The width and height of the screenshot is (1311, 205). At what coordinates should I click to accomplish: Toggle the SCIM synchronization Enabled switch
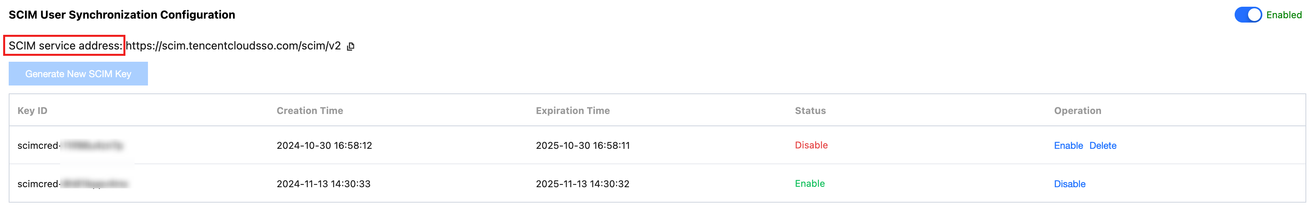pyautogui.click(x=1247, y=15)
